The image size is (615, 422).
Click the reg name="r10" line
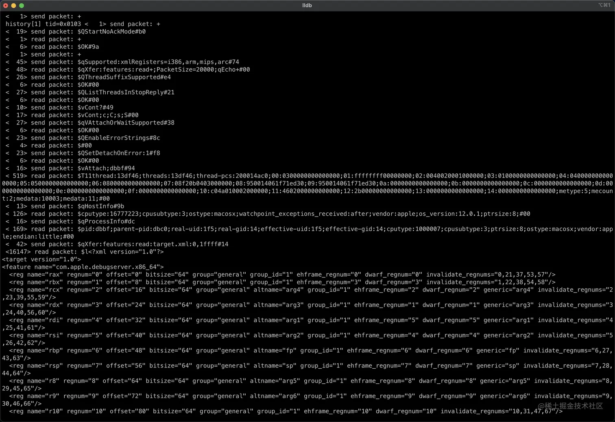(x=286, y=411)
